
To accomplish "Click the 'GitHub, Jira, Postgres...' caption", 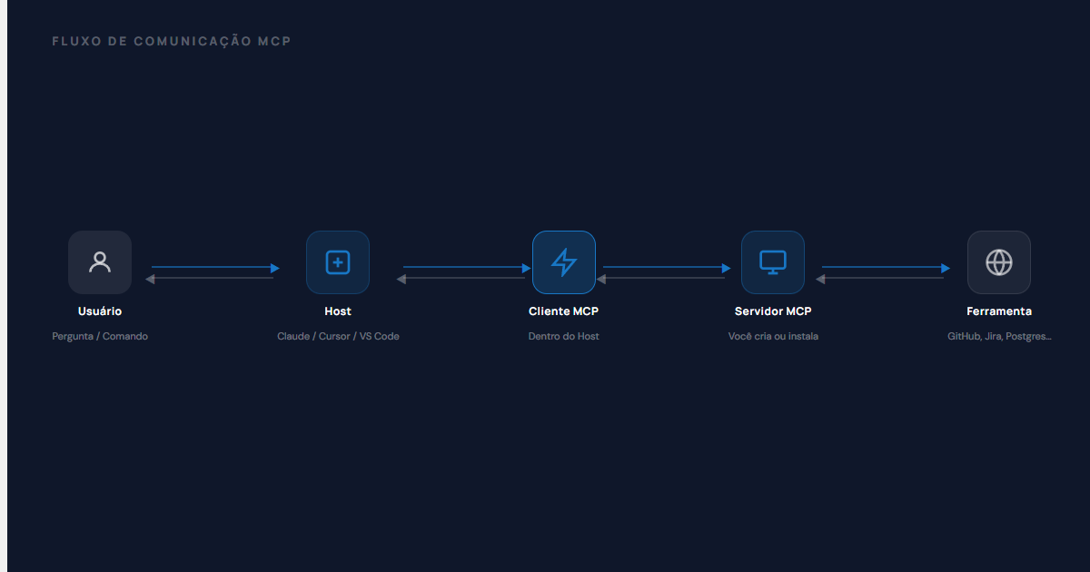I will pos(999,336).
